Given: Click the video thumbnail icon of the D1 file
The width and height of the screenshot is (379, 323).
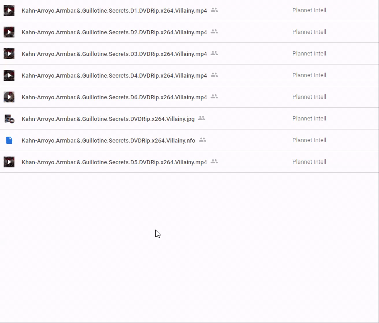Looking at the screenshot, I should 9,10.
